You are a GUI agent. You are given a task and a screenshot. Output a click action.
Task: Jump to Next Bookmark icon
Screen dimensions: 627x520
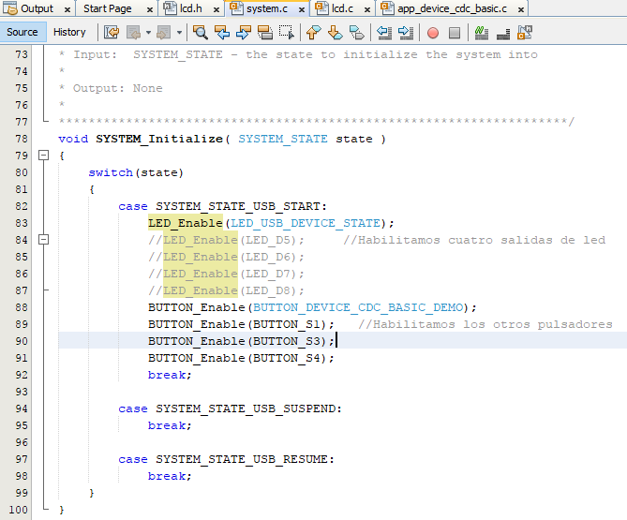pos(336,33)
